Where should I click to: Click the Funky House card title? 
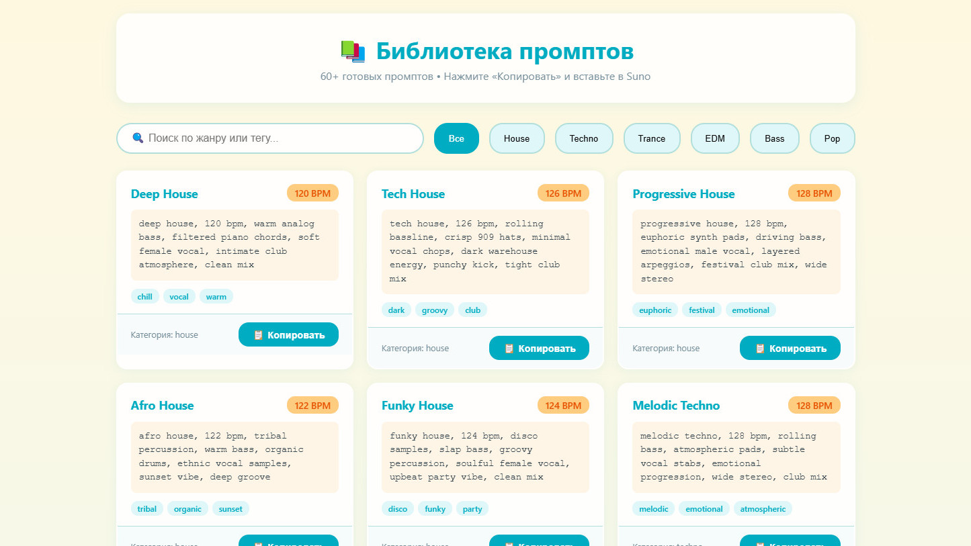417,406
